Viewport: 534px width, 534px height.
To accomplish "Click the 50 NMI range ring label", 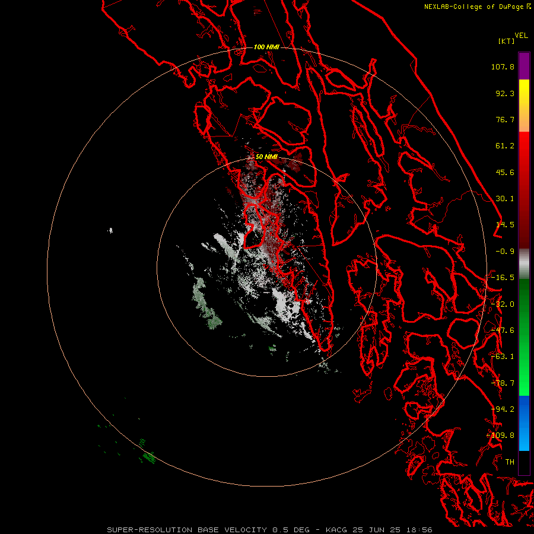I will tap(266, 157).
